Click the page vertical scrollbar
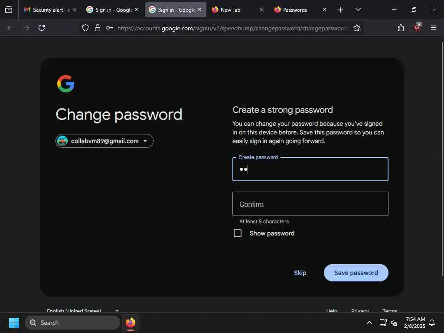The height and width of the screenshot is (333, 444). click(442, 159)
